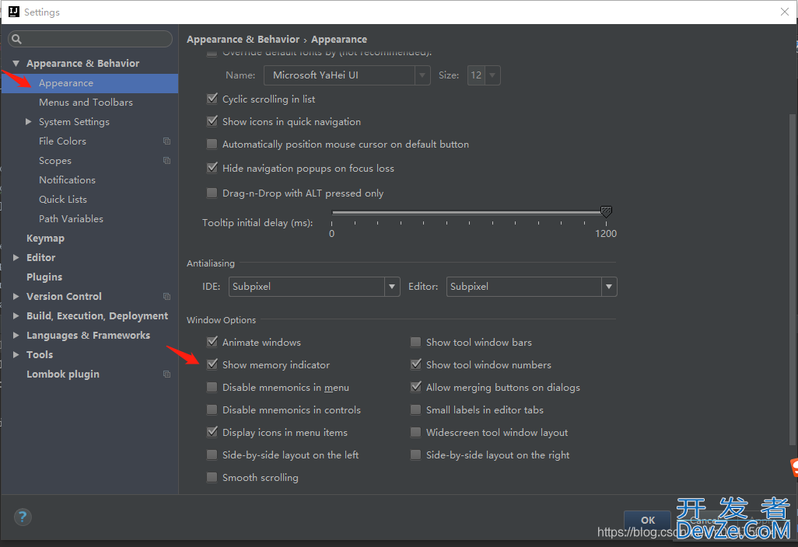Expand the Version Control node

[16, 296]
